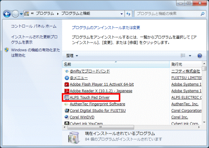This screenshot has height=148, width=209.
Task: Minimize the window
Action: [180, 3]
